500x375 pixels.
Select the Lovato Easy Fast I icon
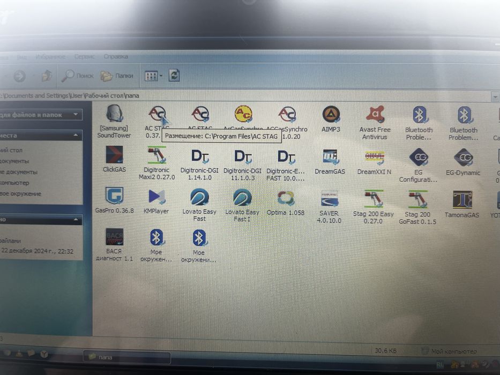click(242, 205)
